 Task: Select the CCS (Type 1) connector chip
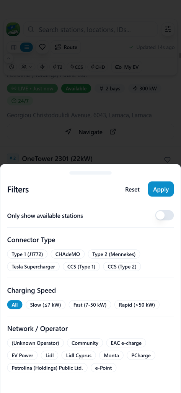pyautogui.click(x=81, y=267)
